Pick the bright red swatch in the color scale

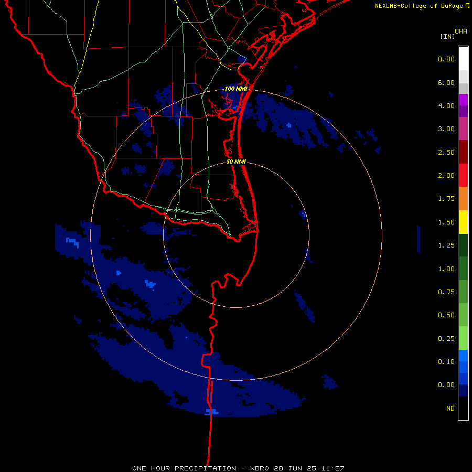coord(463,175)
